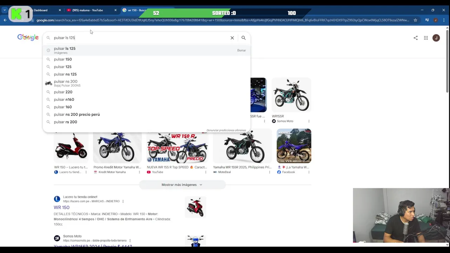Screen dimensions: 450x253
Task: Open three-dot menu for YouTube image result
Action: pyautogui.click(x=206, y=172)
